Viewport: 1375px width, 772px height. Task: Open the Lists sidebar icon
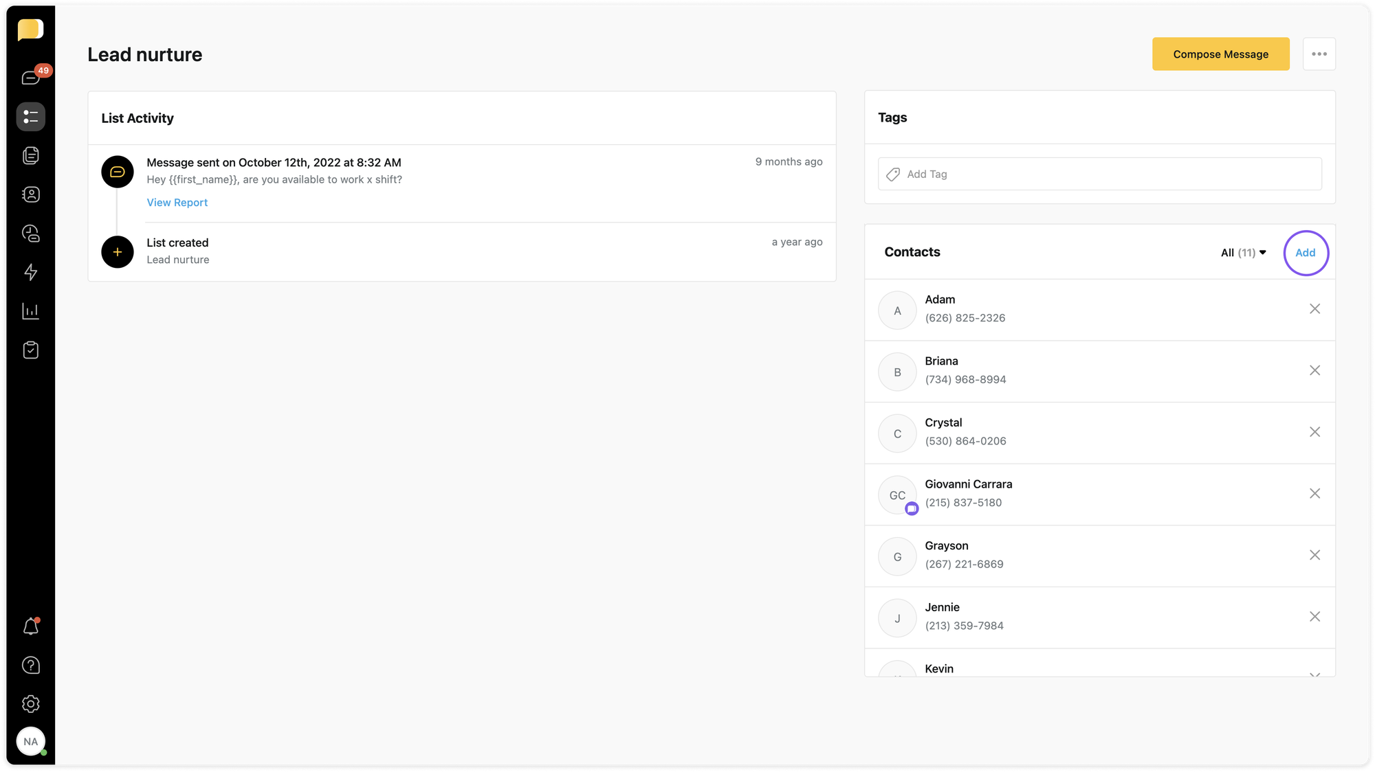coord(31,117)
